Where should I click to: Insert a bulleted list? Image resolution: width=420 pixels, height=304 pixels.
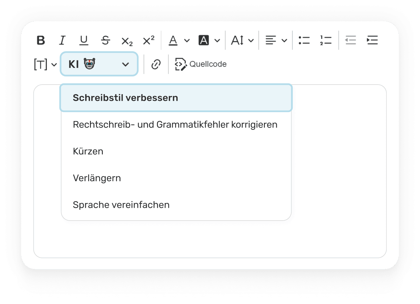(304, 40)
